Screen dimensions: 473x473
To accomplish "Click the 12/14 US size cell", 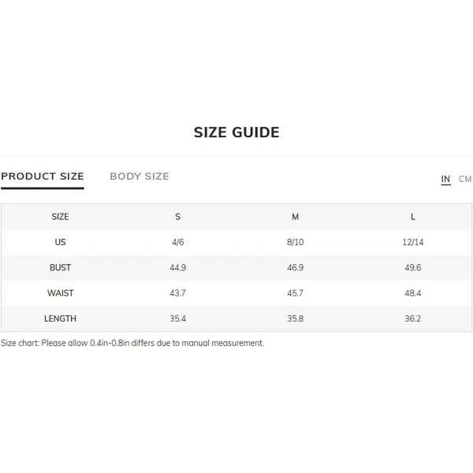I will (412, 242).
